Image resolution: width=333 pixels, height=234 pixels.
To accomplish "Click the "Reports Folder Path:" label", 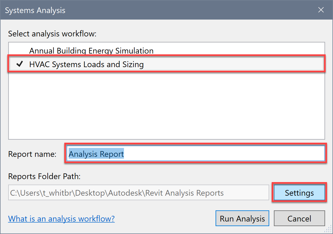I will [44, 176].
